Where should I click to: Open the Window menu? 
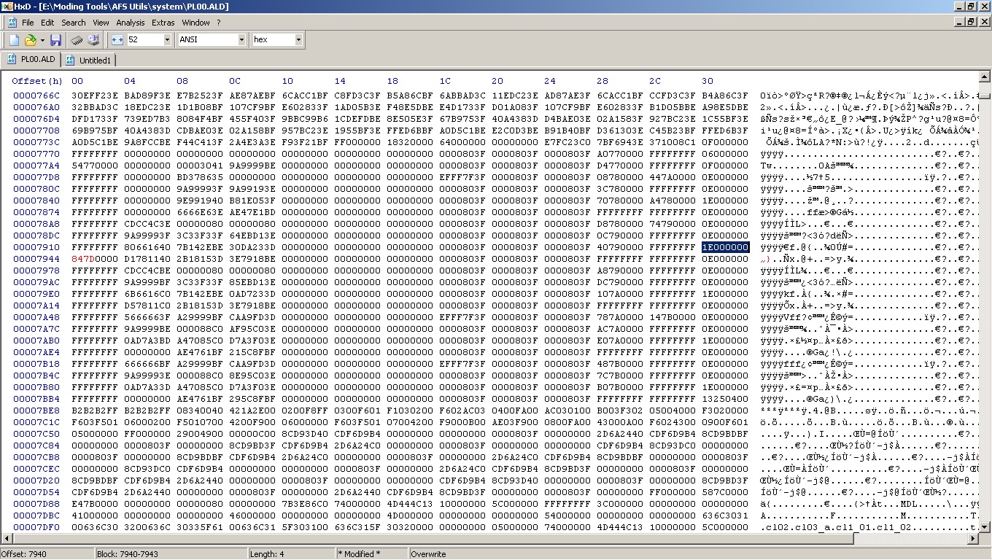195,23
